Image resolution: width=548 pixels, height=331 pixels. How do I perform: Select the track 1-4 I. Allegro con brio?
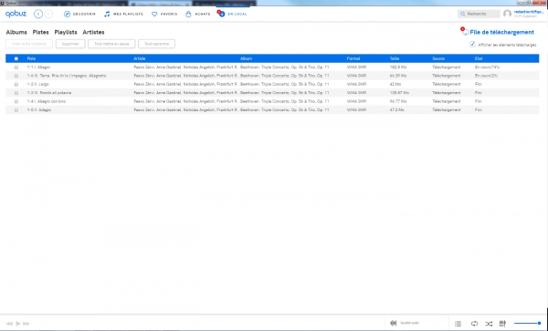[47, 101]
